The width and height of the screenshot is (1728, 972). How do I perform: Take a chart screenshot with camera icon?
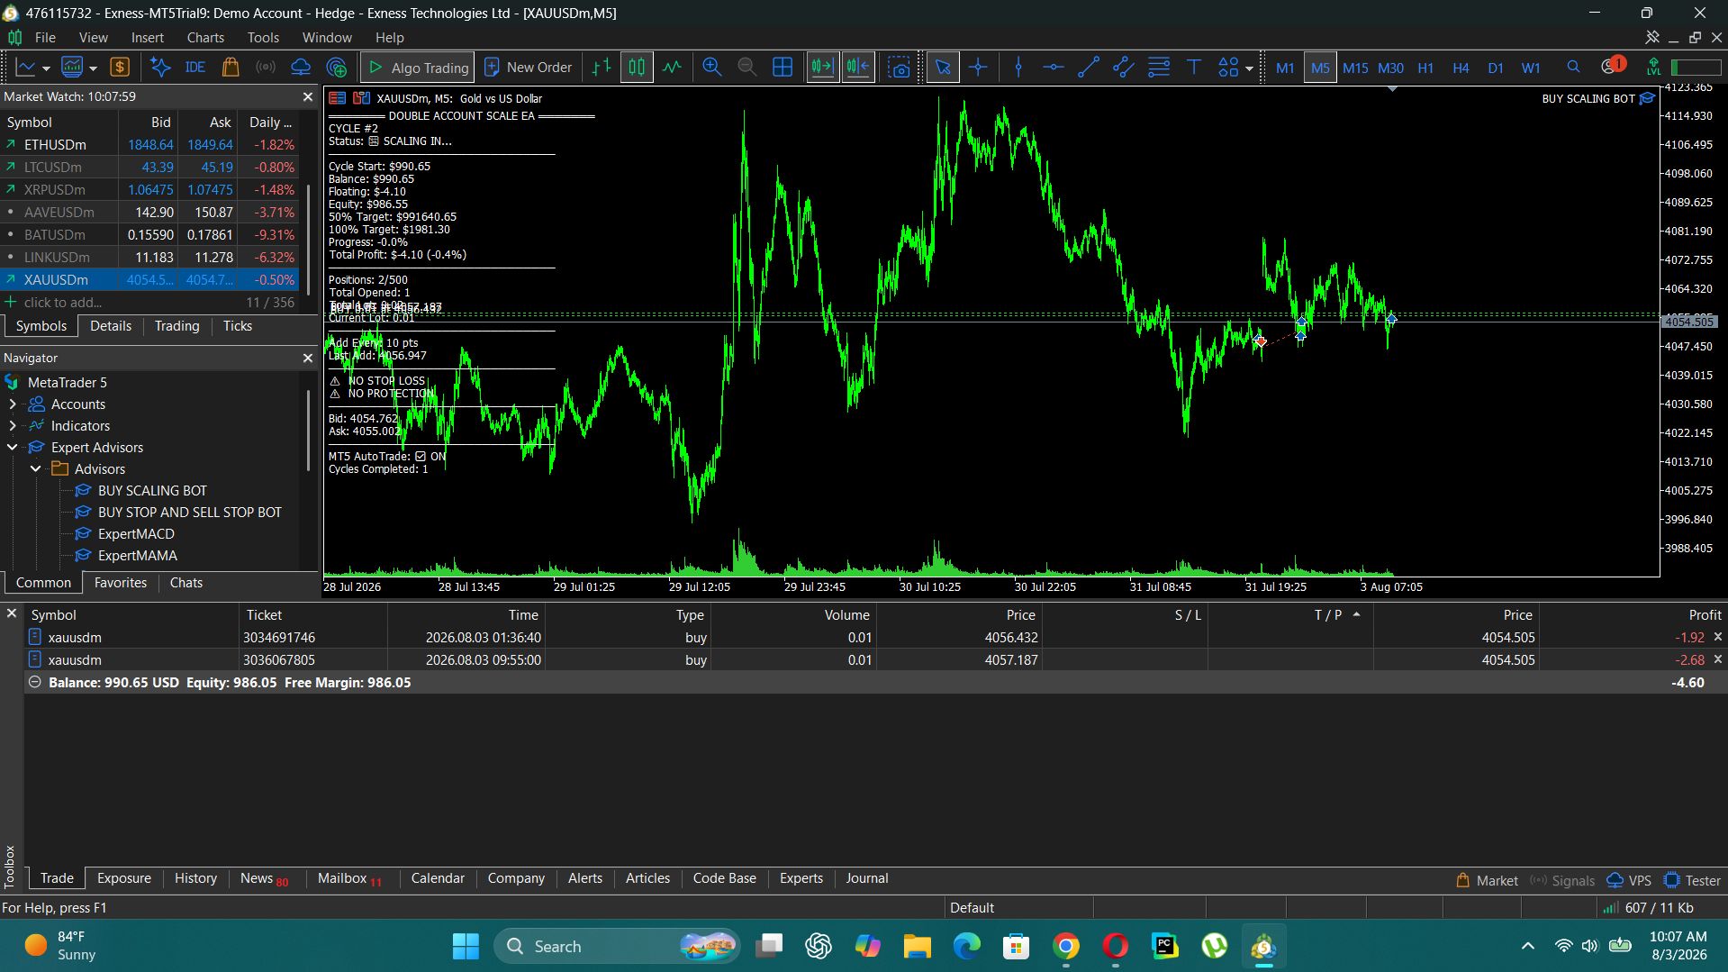point(899,68)
